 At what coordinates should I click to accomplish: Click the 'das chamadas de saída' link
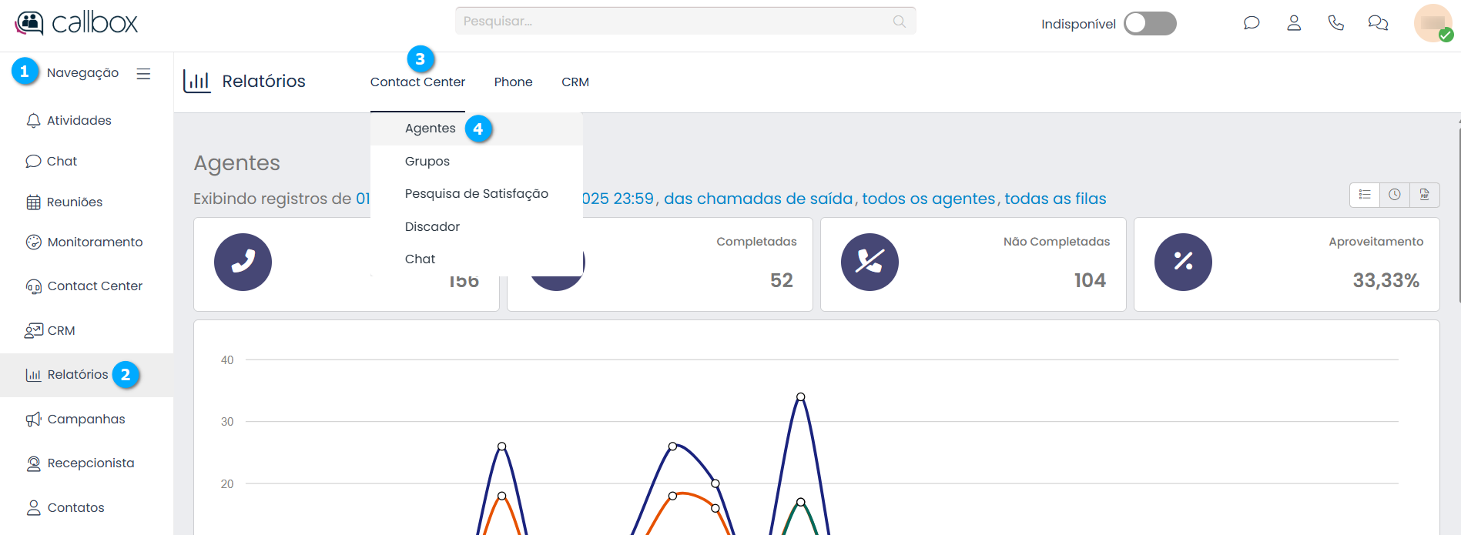tap(758, 199)
